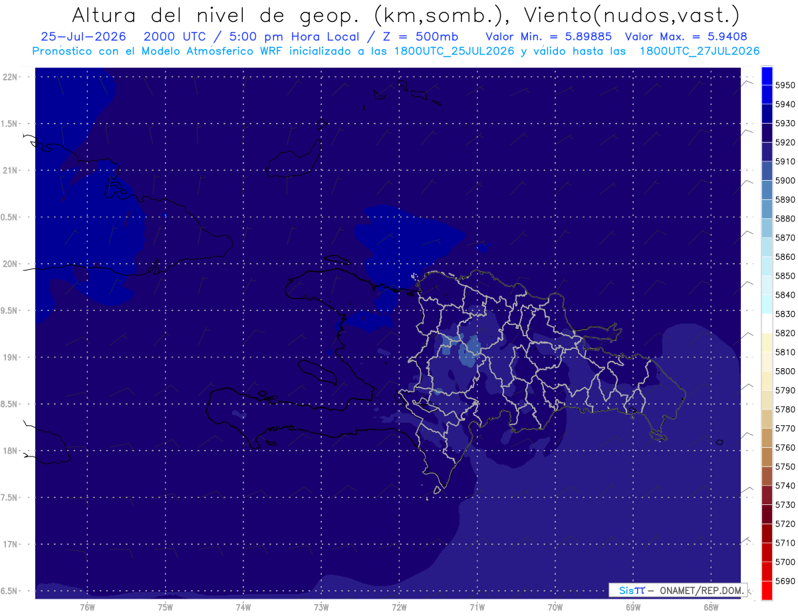Image resolution: width=798 pixels, height=616 pixels.
Task: Click the latitude label '20N'
Action: (10, 264)
